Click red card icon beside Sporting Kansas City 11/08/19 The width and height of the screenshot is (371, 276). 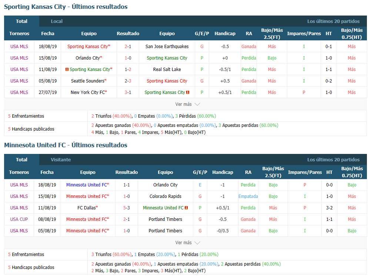[67, 69]
